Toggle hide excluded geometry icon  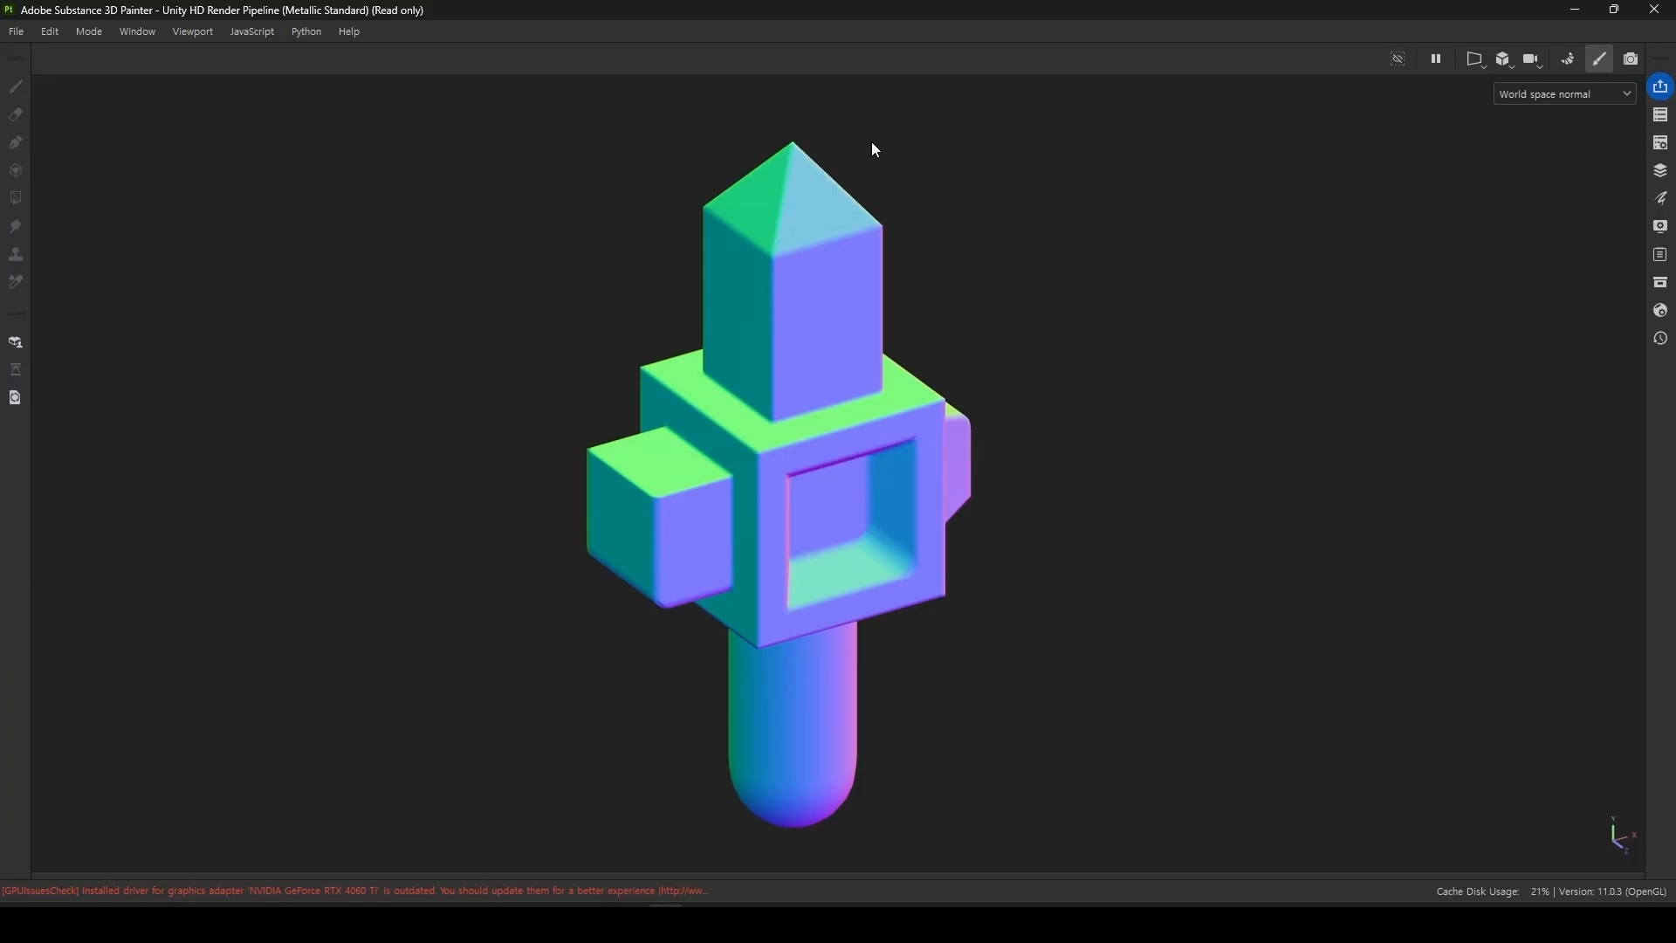[1398, 59]
